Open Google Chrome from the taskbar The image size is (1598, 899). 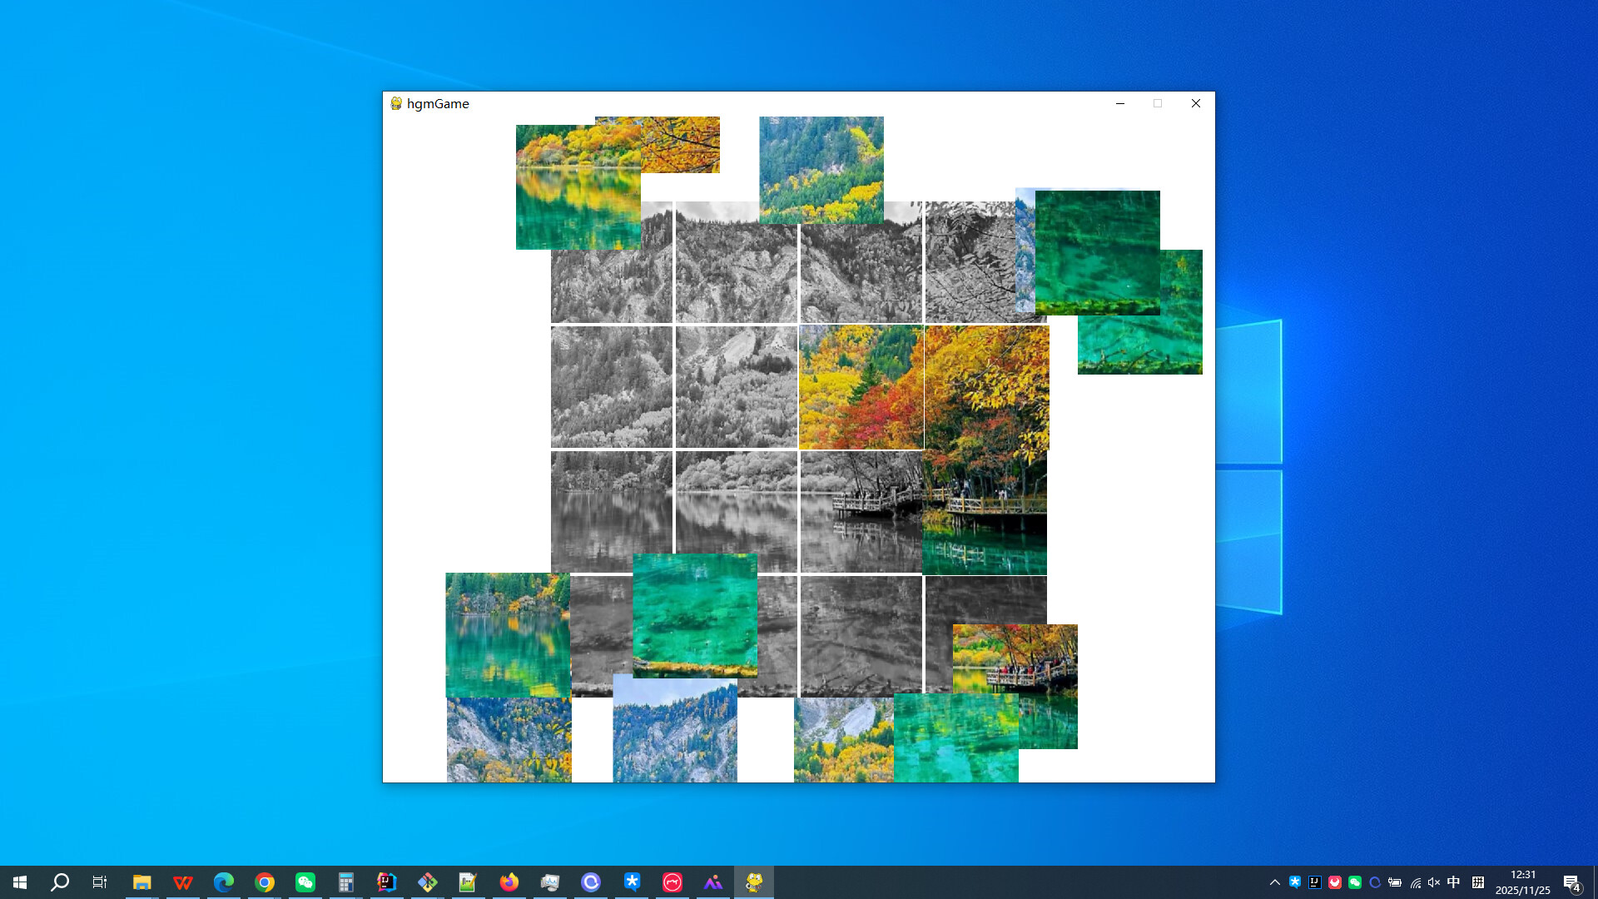[x=265, y=882]
